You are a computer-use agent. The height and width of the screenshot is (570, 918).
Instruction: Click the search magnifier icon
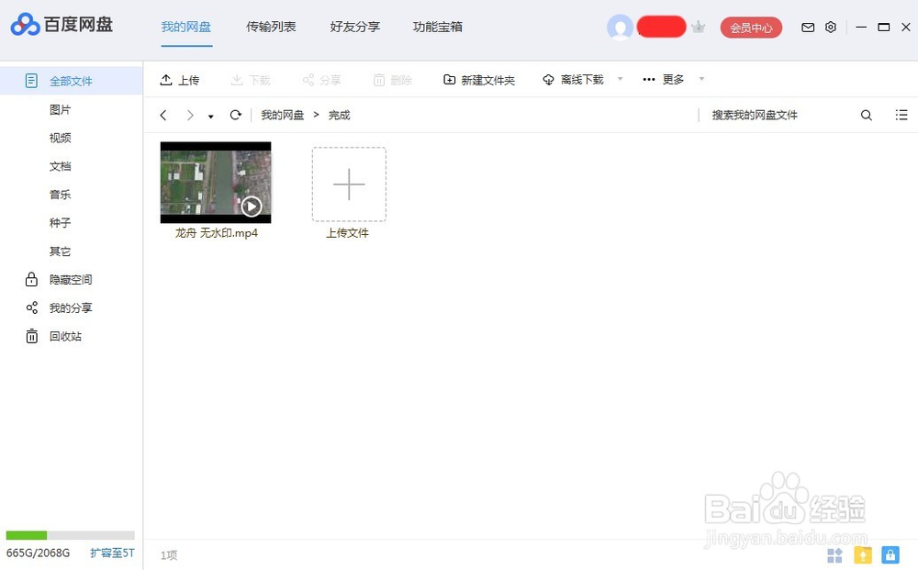coord(867,116)
